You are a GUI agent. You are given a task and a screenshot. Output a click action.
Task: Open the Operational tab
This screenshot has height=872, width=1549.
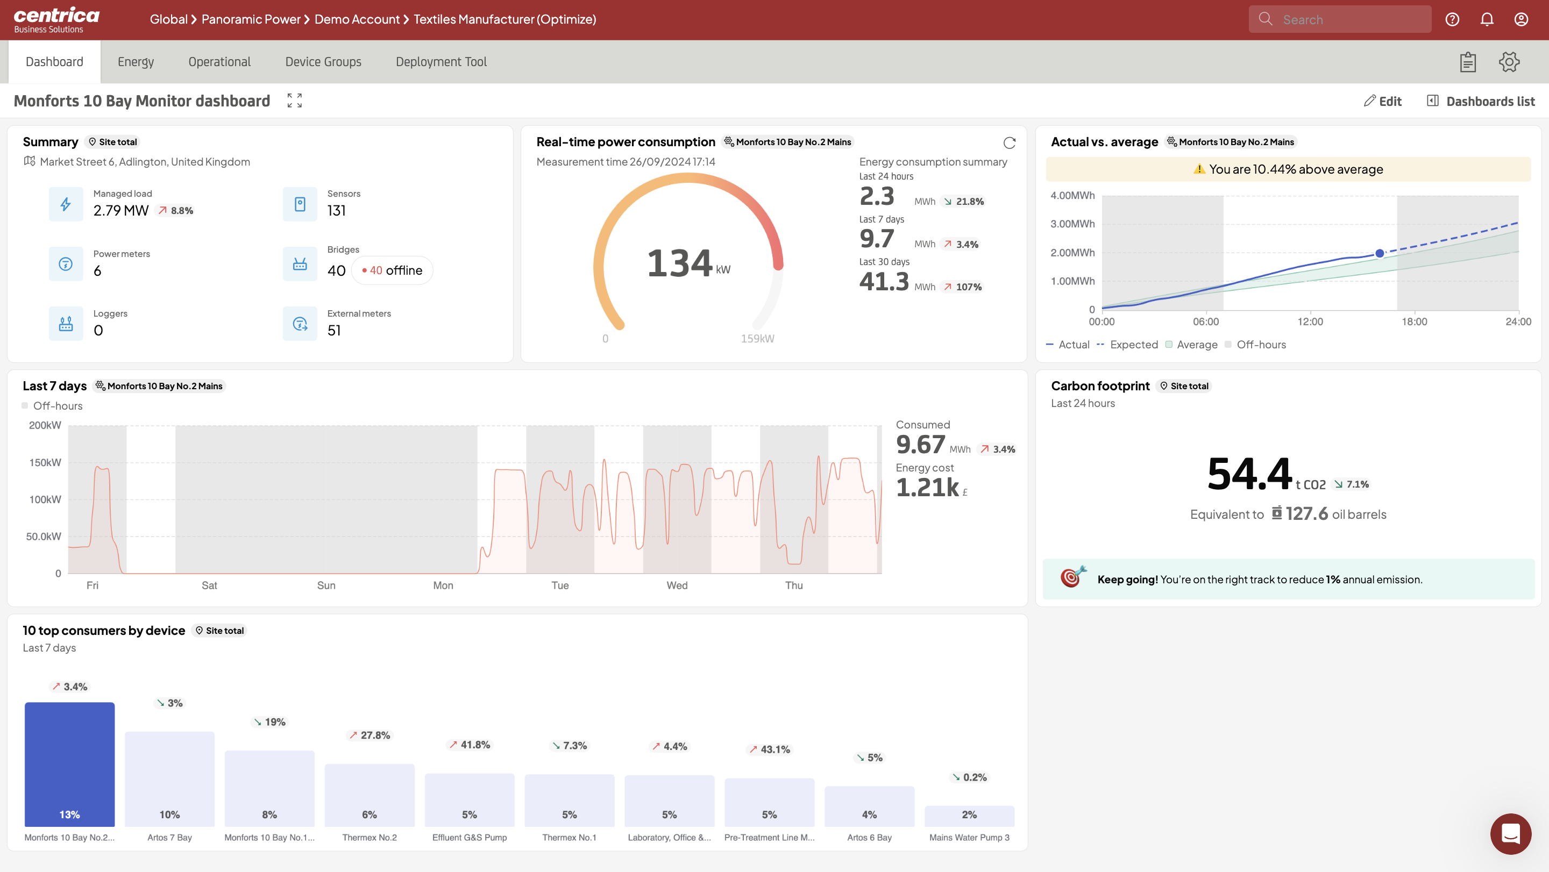point(219,62)
